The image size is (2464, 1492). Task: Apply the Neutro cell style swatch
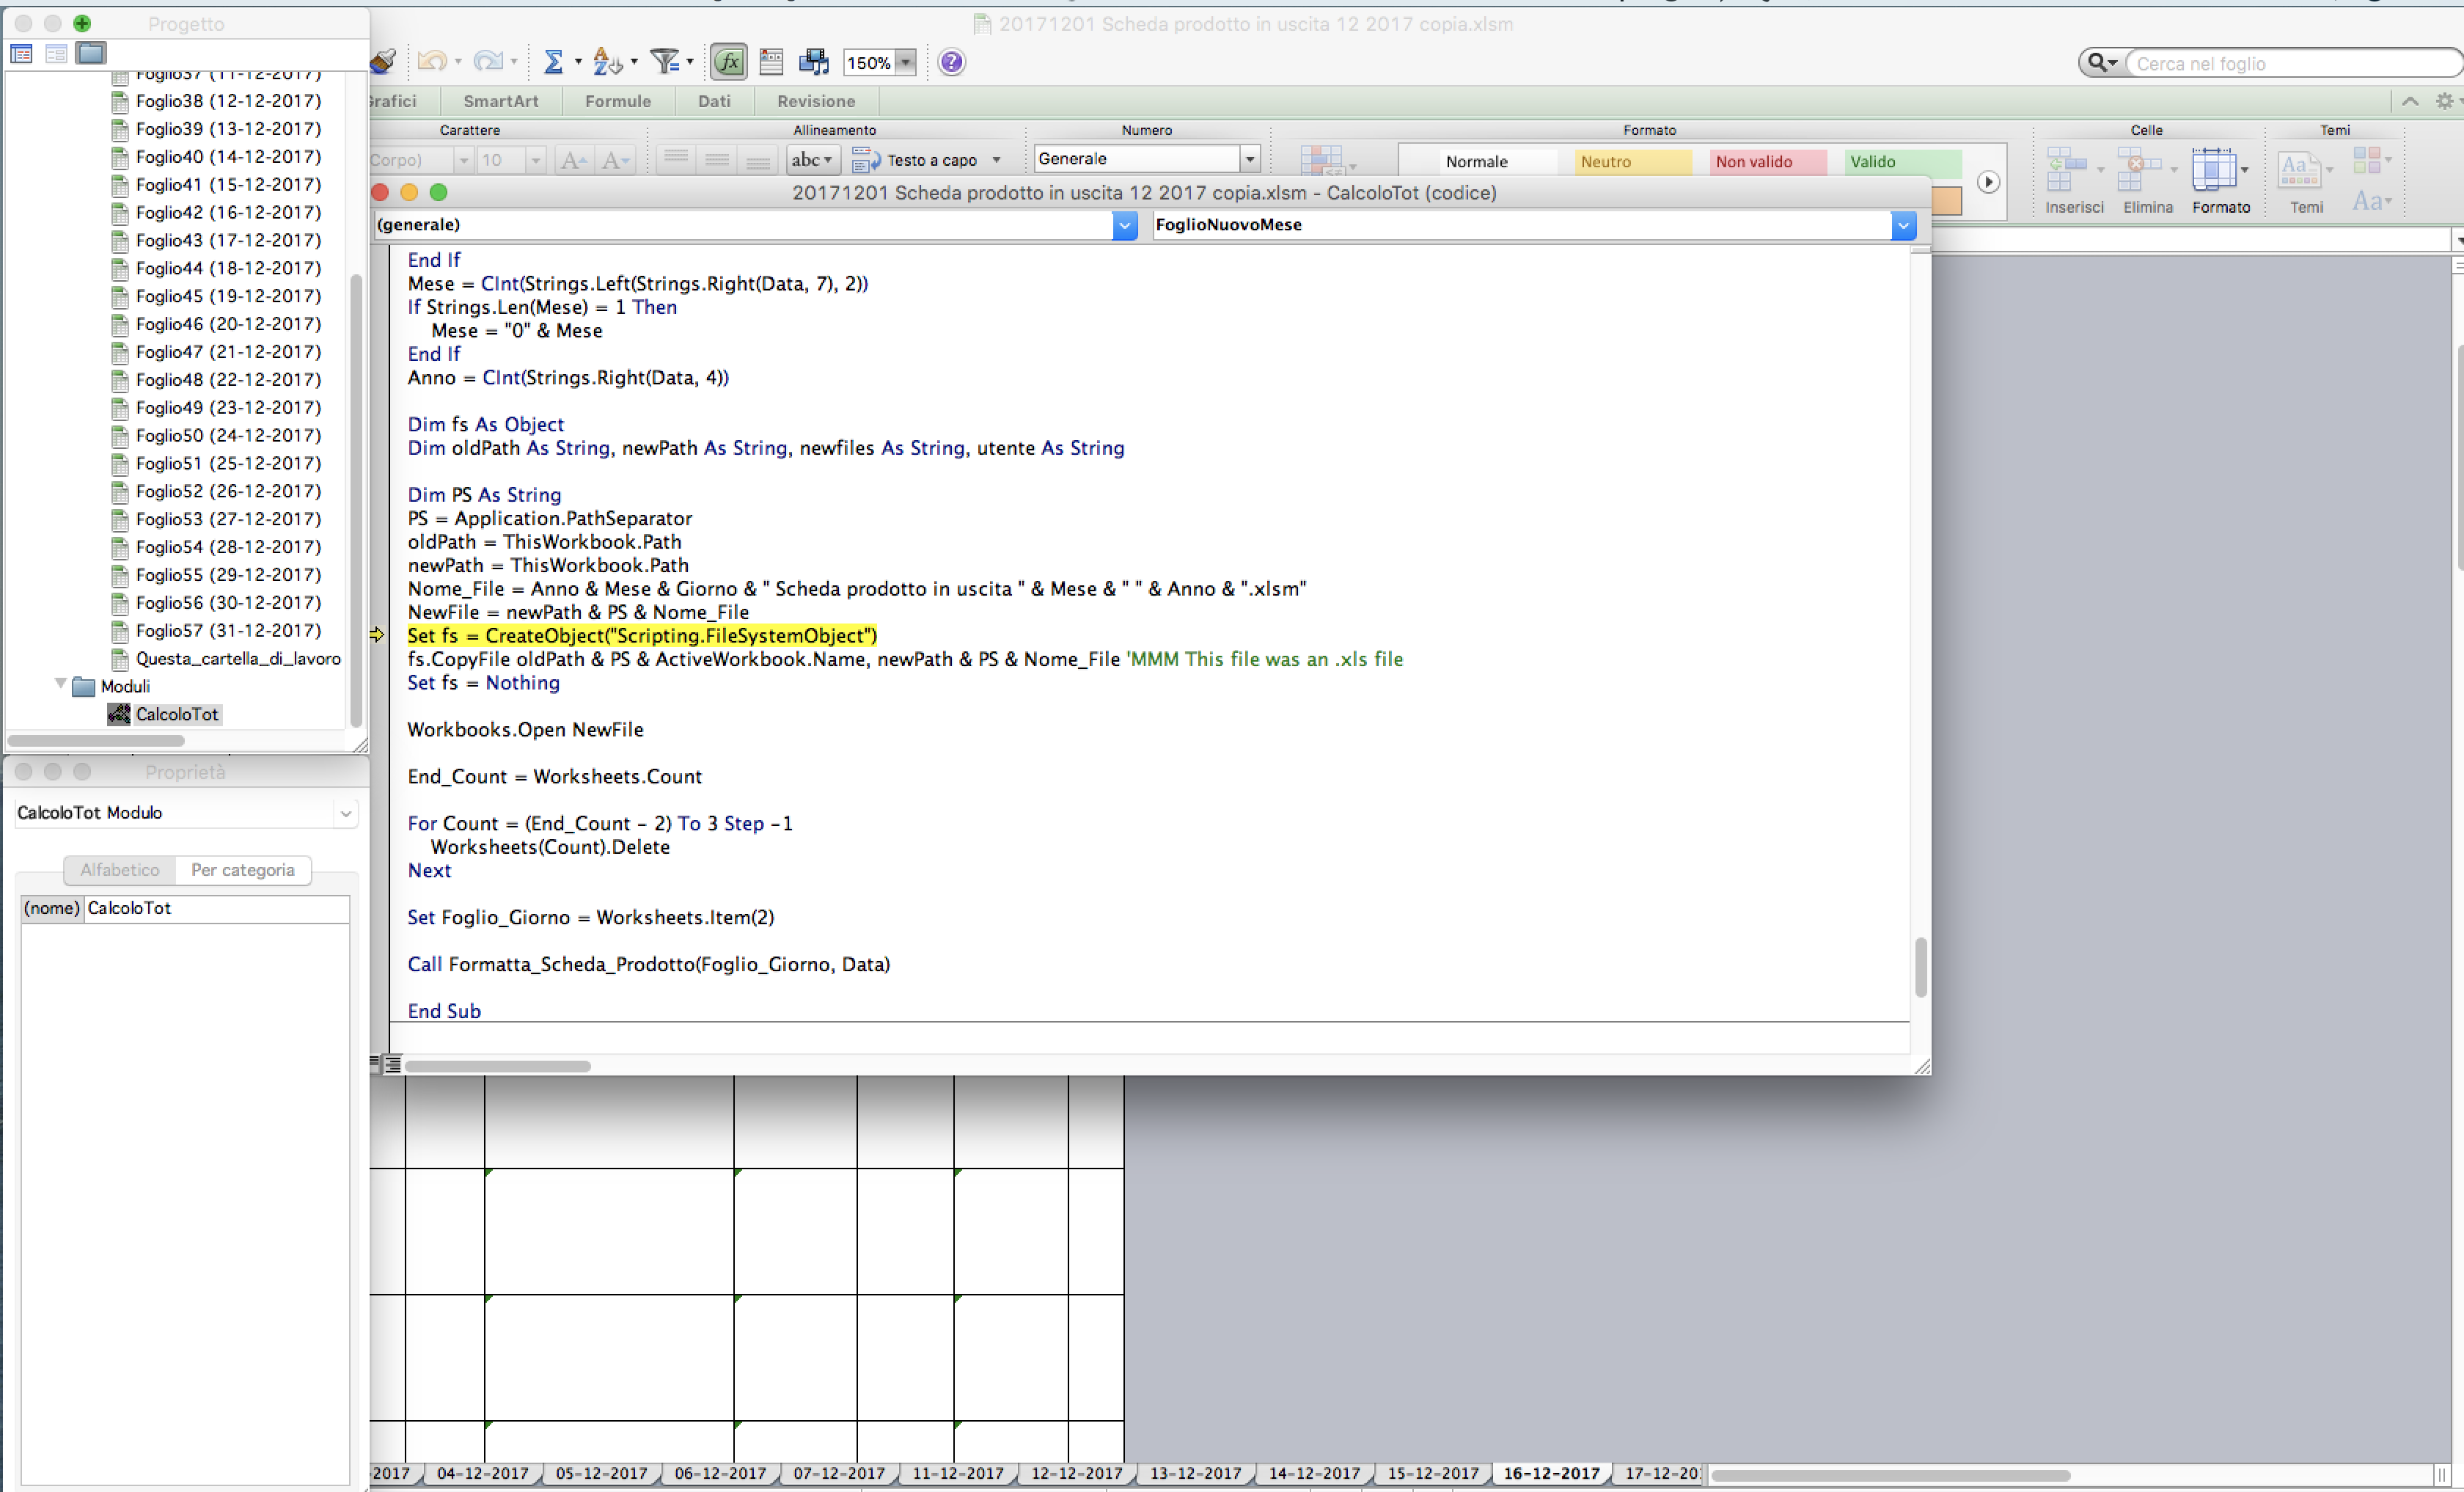tap(1632, 161)
